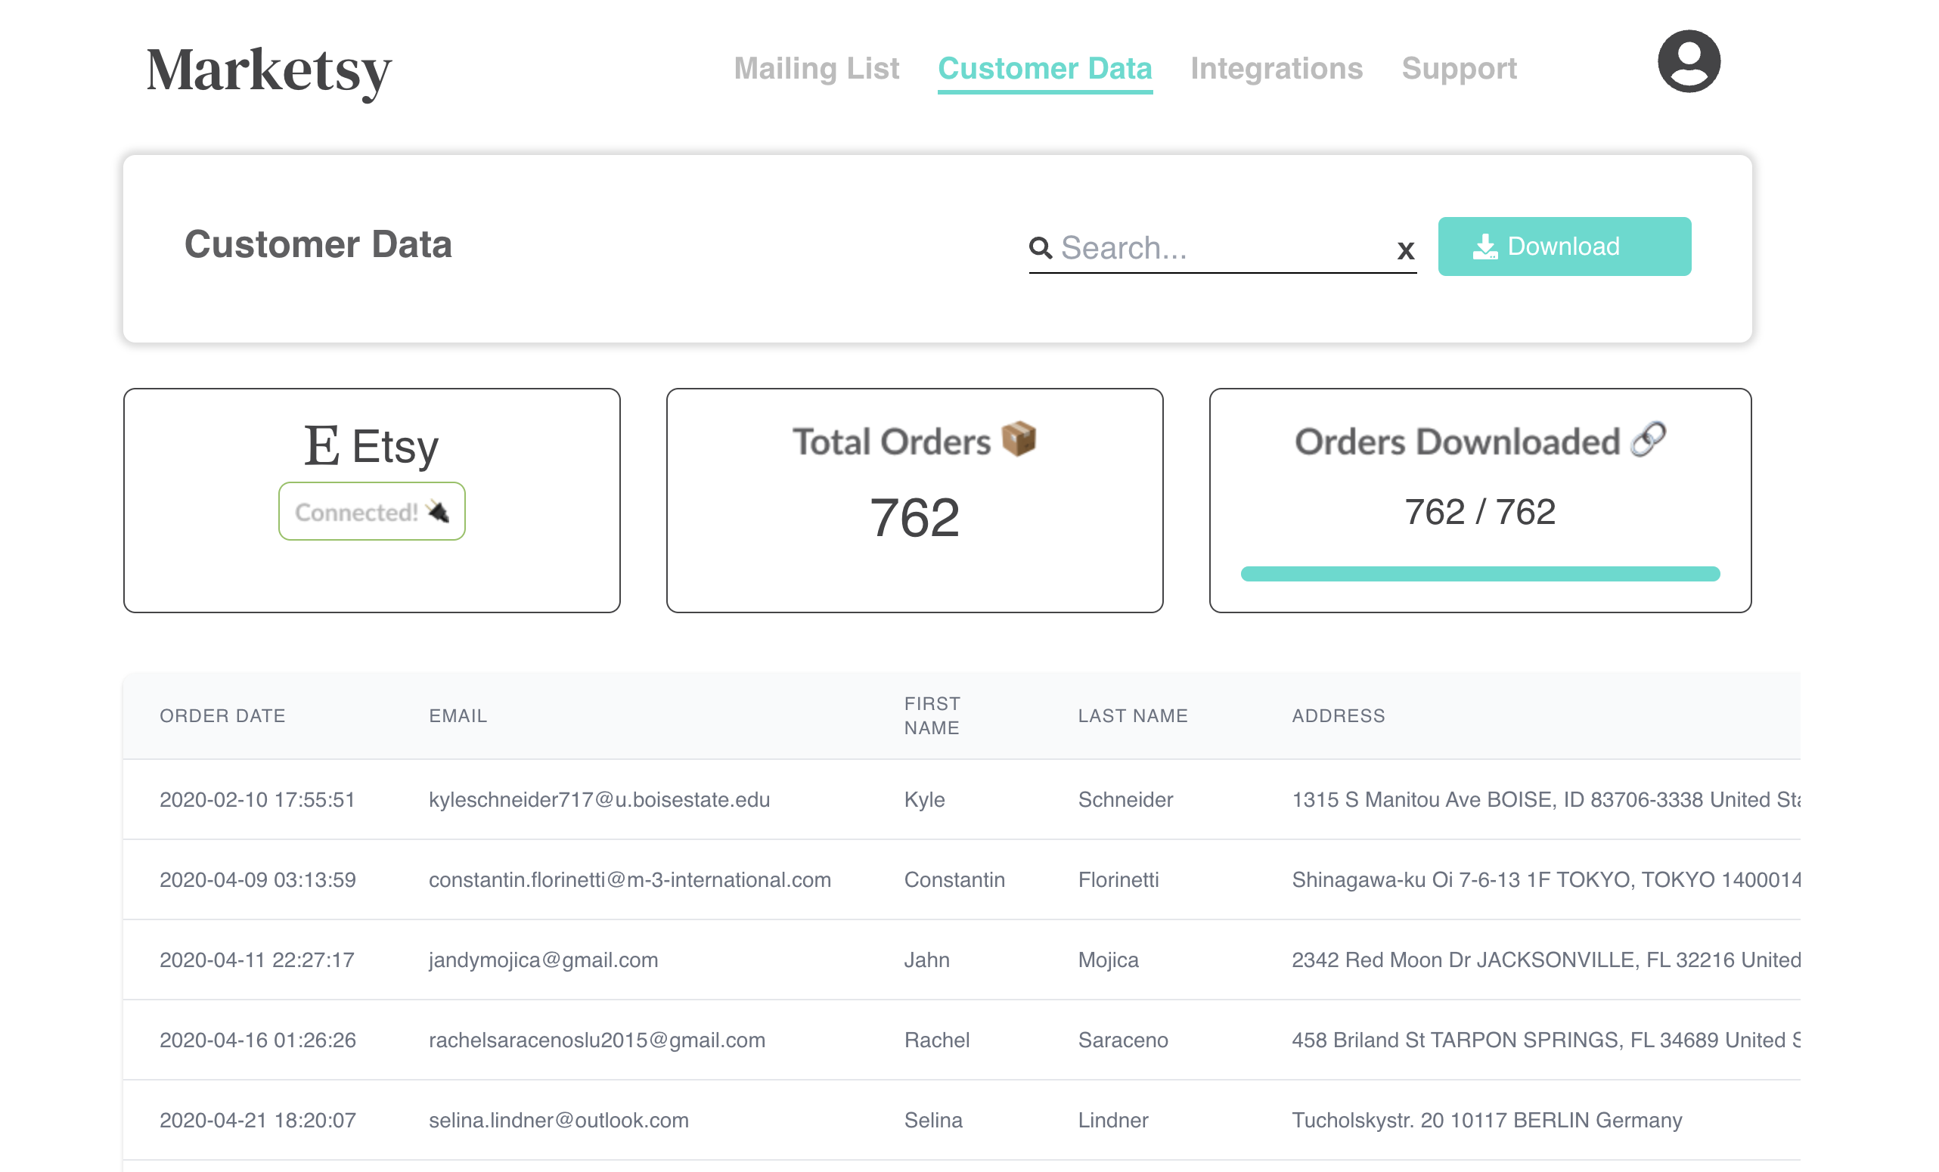The width and height of the screenshot is (1939, 1172).
Task: Toggle the Etsy Connected status badge
Action: [x=371, y=510]
